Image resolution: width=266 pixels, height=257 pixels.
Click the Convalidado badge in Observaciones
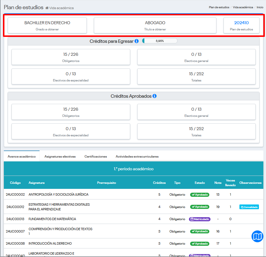coord(249,207)
